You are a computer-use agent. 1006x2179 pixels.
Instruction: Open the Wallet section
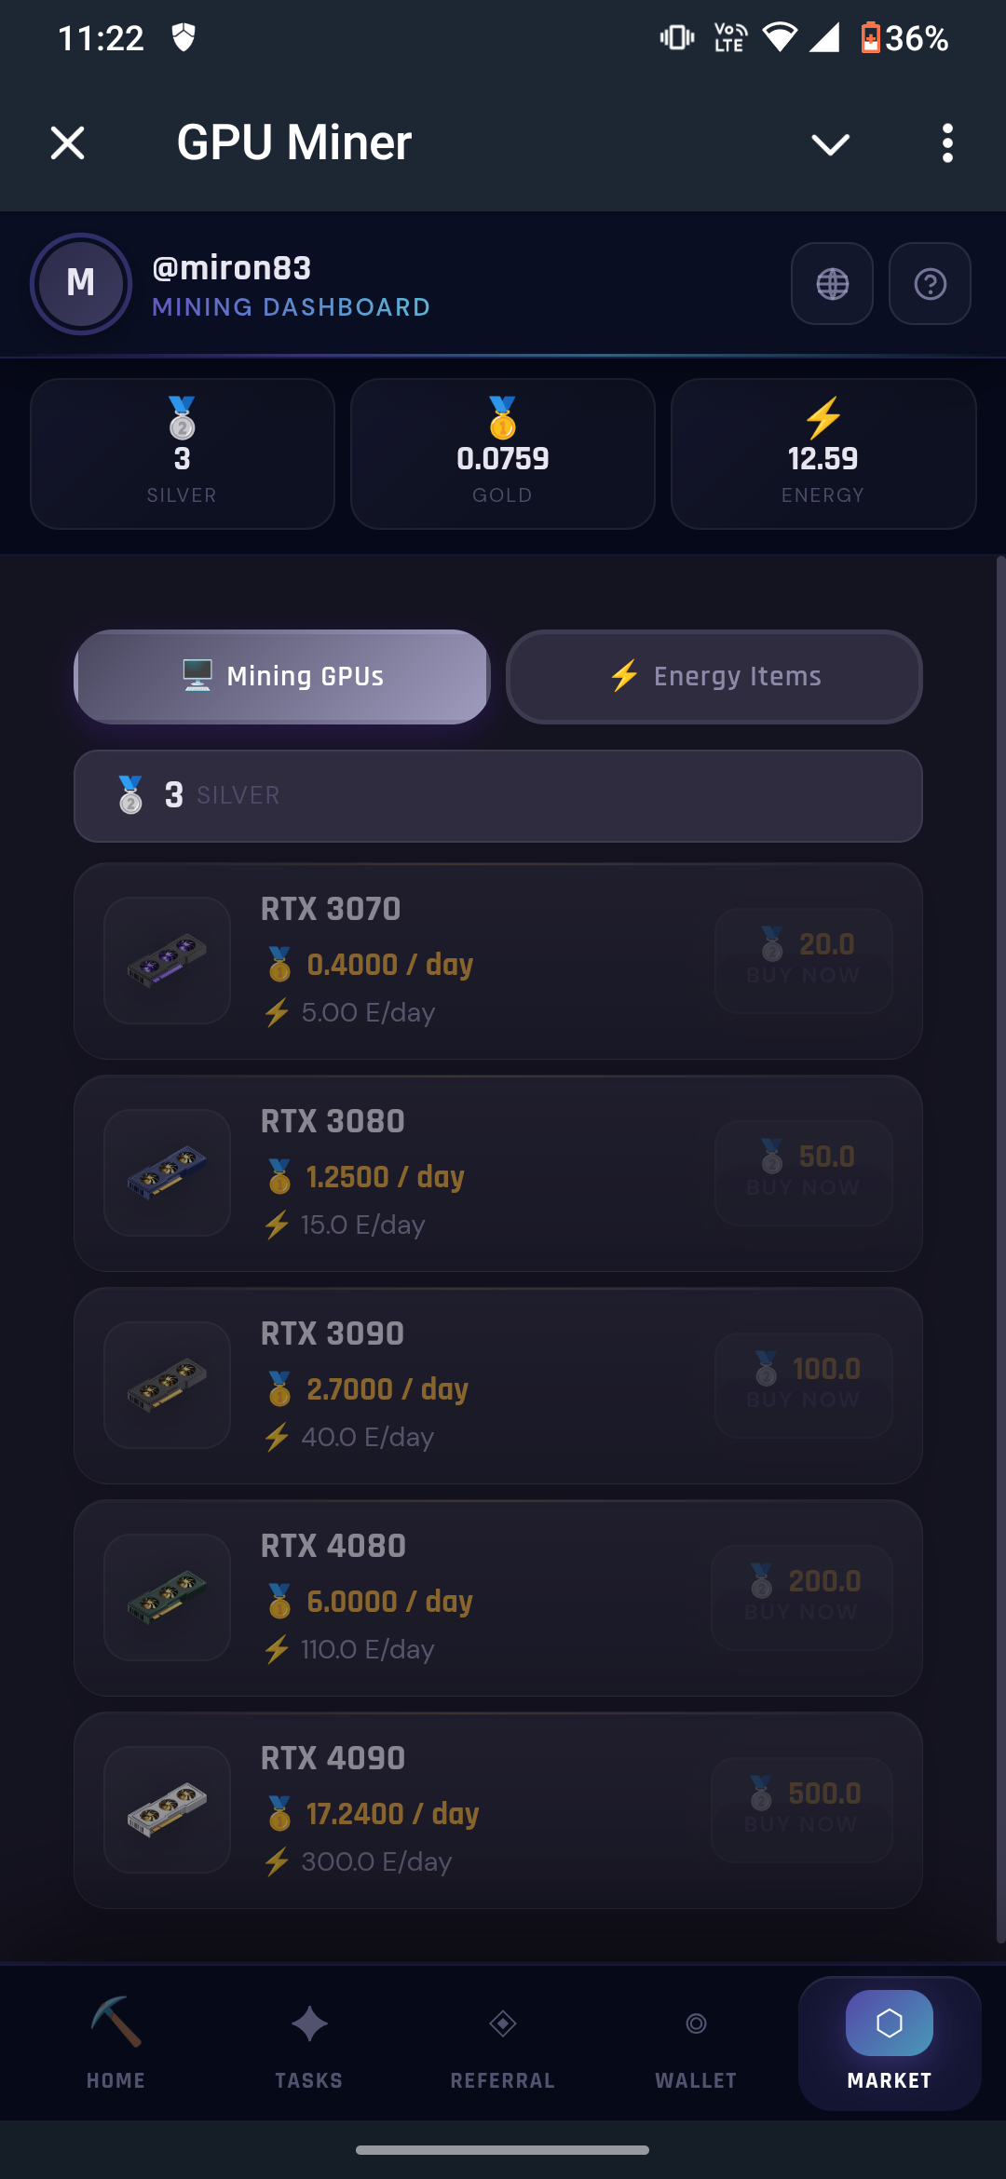point(696,2039)
